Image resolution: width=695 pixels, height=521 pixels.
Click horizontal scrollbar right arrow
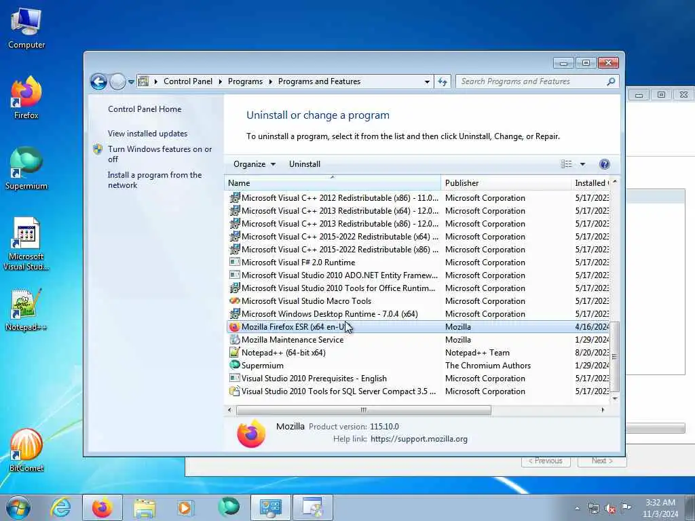(603, 410)
